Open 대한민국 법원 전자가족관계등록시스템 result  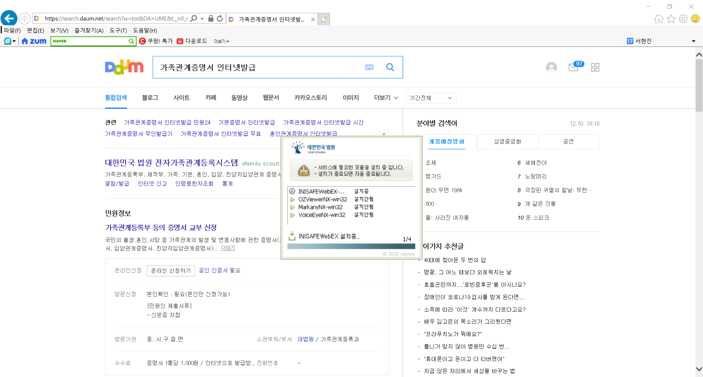pos(171,163)
